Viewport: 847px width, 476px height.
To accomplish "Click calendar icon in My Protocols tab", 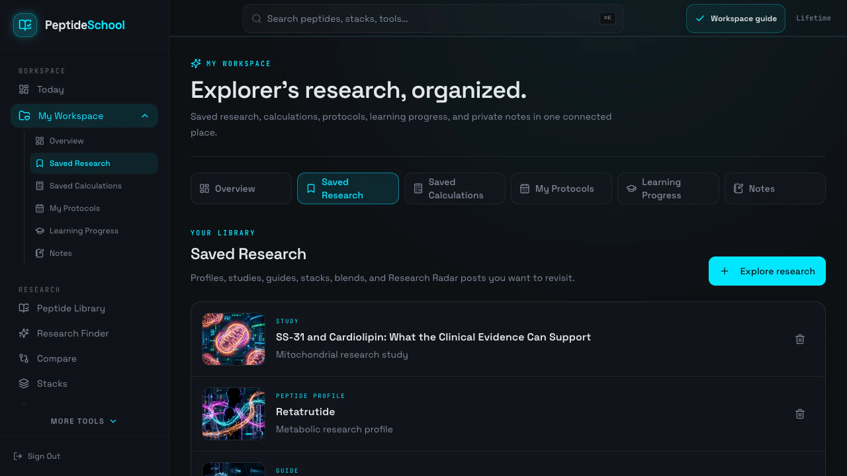I will [525, 188].
